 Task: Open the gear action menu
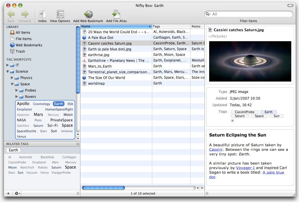pyautogui.click(x=17, y=193)
